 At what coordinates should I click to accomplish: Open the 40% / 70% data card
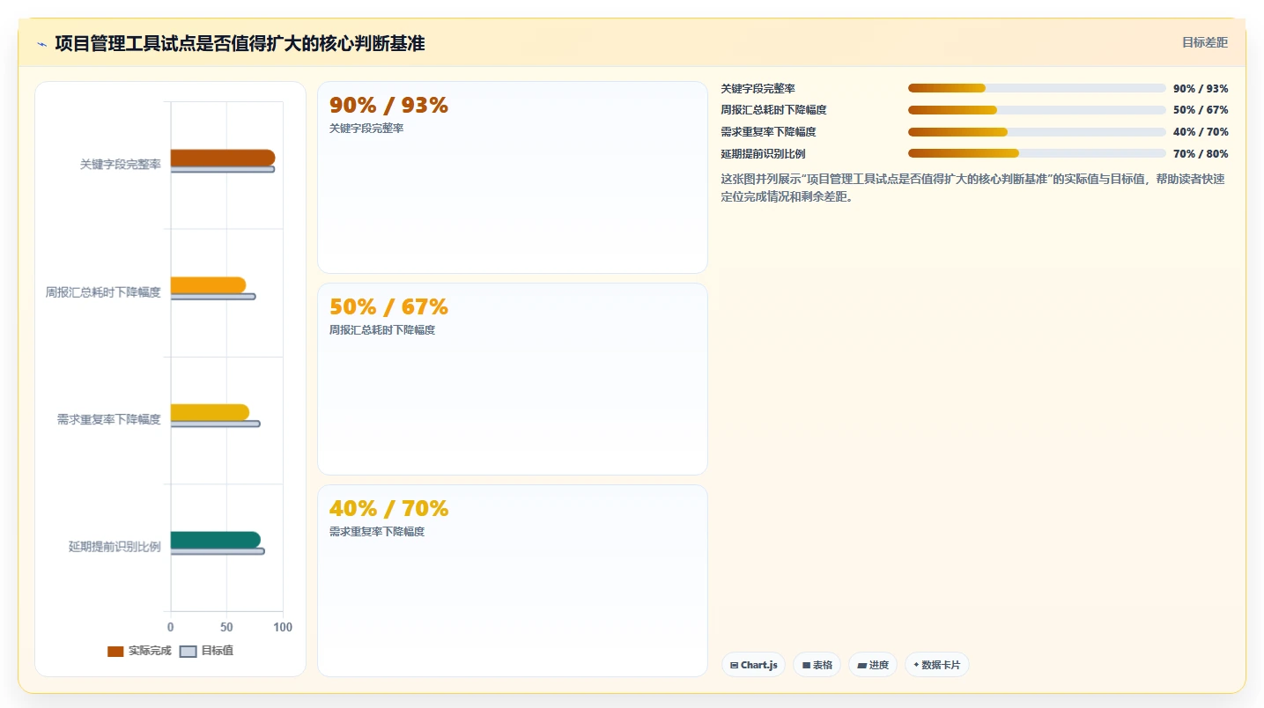(513, 581)
